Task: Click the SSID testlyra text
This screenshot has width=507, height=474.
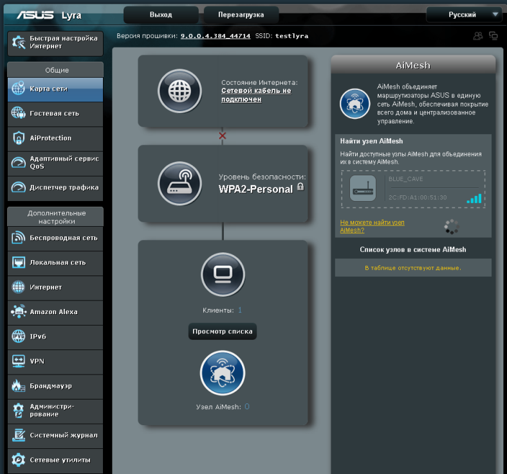Action: pyautogui.click(x=291, y=36)
